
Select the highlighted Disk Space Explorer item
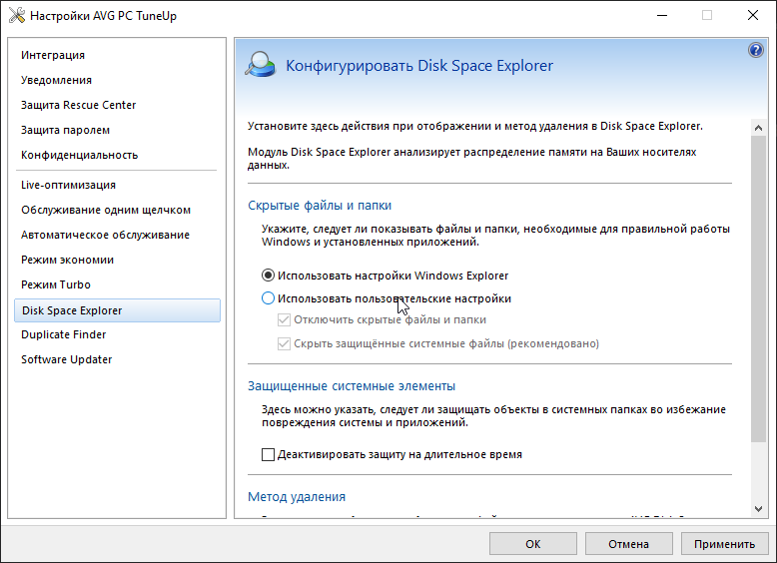(118, 310)
